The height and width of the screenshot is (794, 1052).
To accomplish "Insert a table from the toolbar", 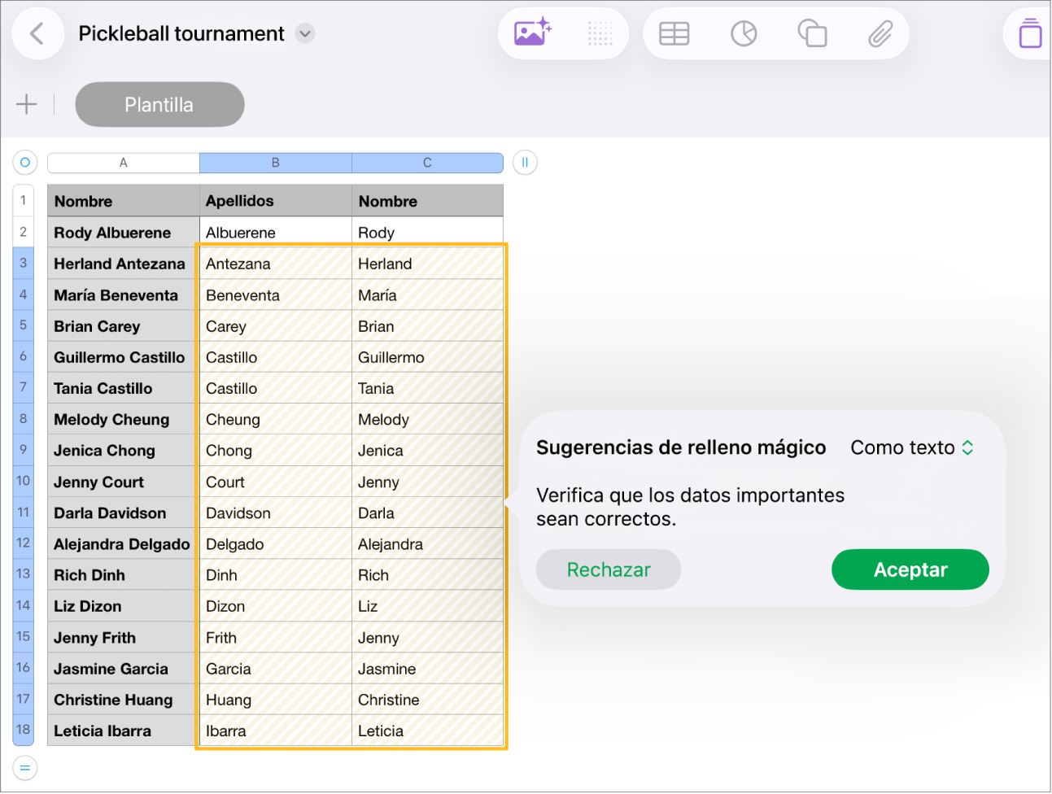I will pyautogui.click(x=674, y=33).
